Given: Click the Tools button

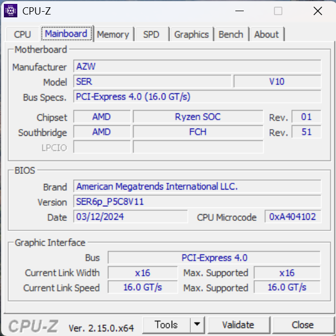Looking at the screenshot, I should (166, 325).
